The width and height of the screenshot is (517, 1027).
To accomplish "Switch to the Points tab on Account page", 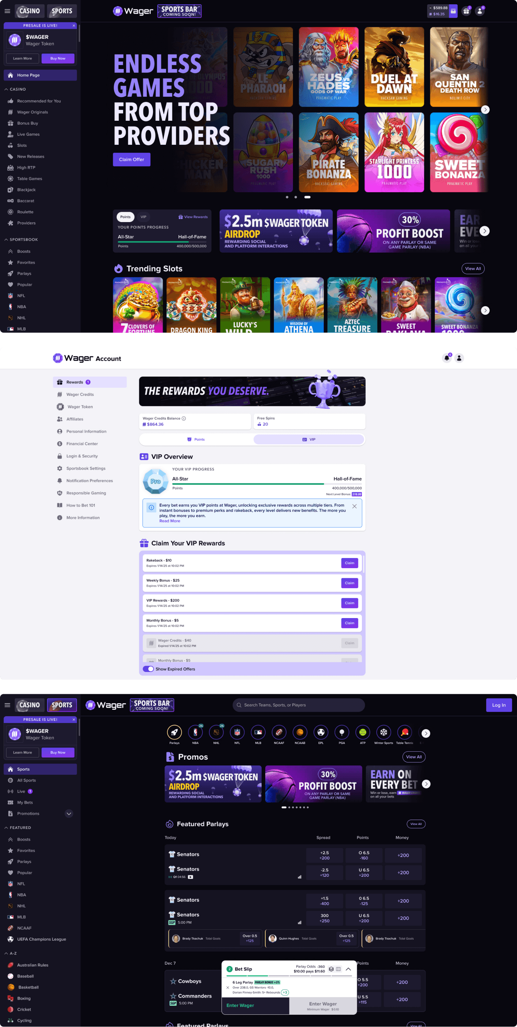I will tap(196, 439).
